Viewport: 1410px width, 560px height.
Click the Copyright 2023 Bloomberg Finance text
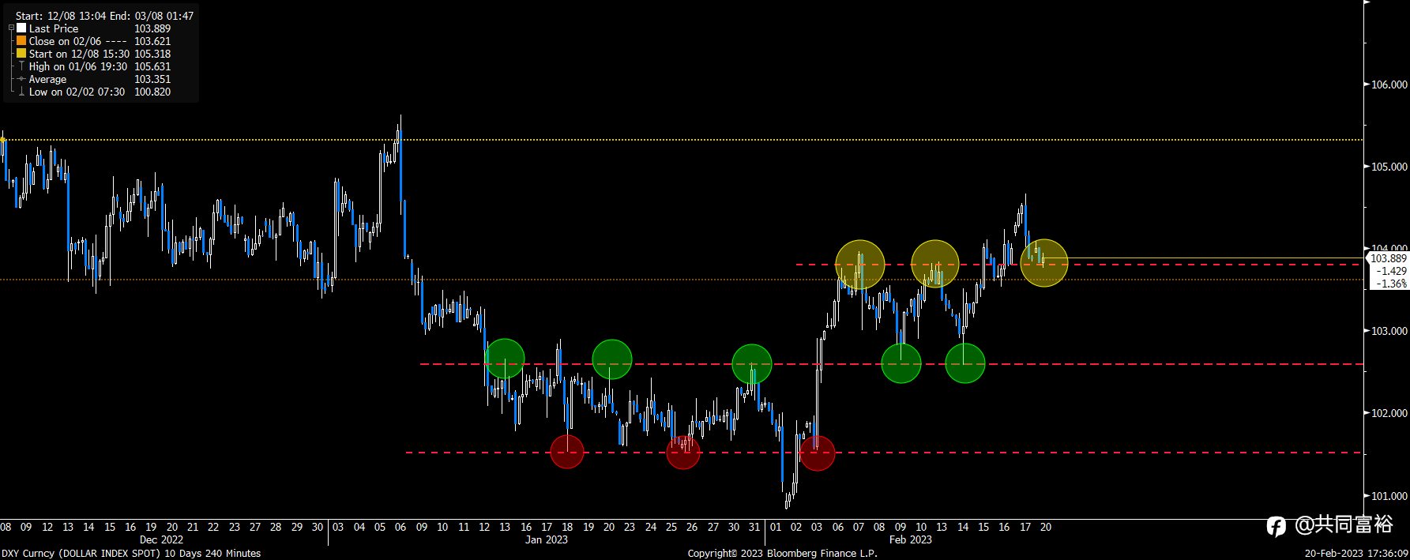pos(782,553)
